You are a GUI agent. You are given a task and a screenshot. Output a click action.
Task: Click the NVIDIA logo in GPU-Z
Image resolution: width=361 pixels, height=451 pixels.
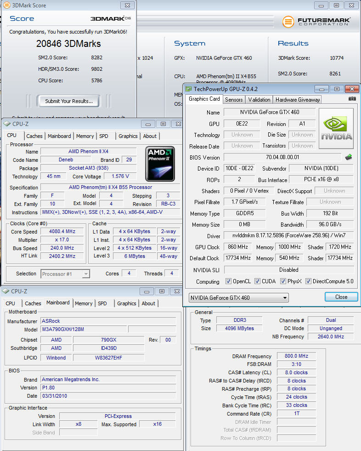coord(336,129)
